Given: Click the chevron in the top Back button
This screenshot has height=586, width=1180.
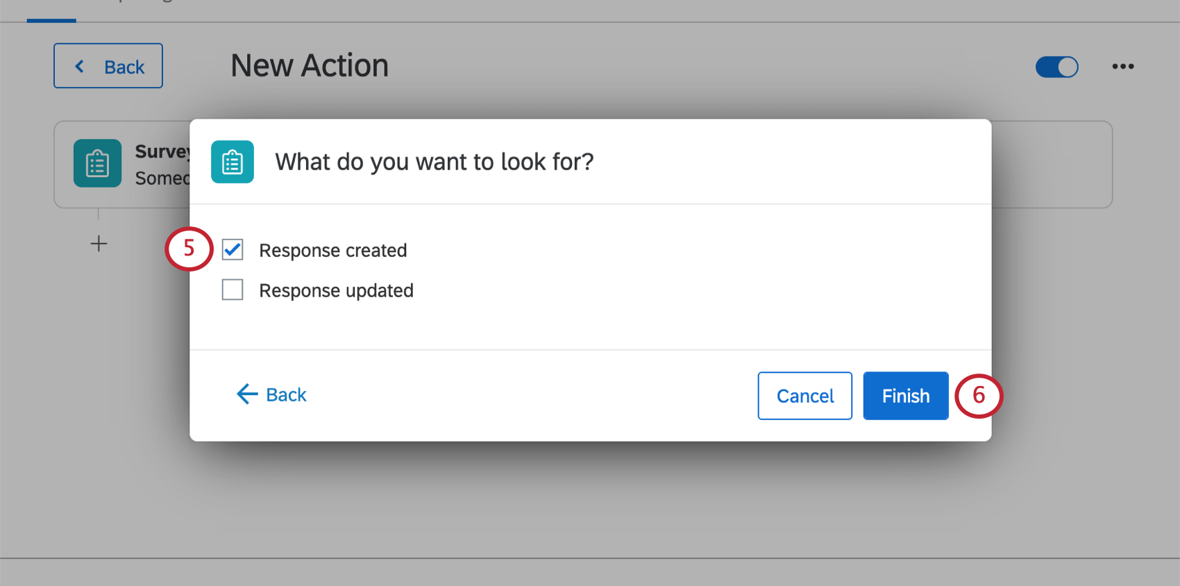Looking at the screenshot, I should coord(80,66).
